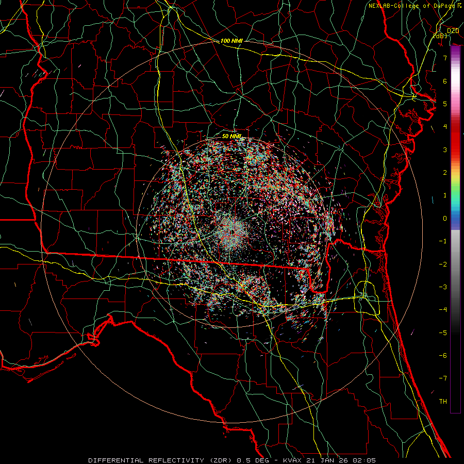The height and width of the screenshot is (464, 464).
Task: Click the "TH" label on color scale
Action: pos(443,402)
